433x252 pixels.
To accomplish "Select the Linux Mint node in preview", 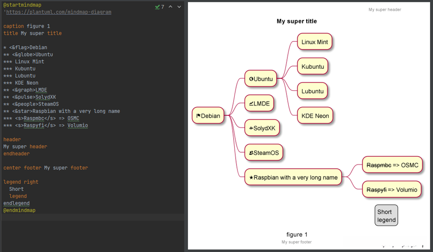I will point(315,42).
